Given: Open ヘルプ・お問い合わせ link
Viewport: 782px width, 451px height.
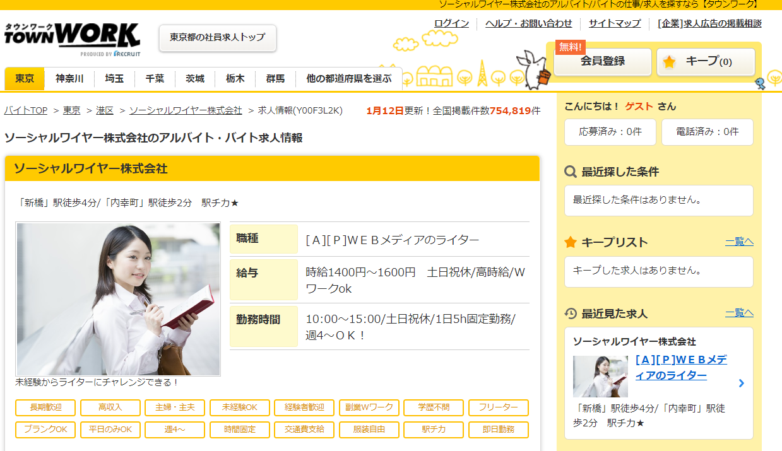Looking at the screenshot, I should tap(529, 23).
